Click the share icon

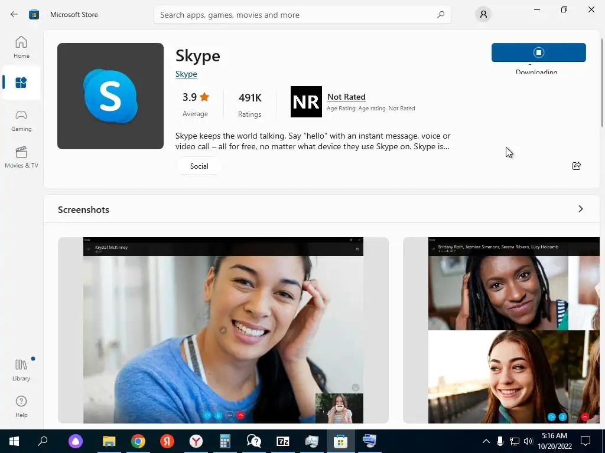(x=577, y=166)
